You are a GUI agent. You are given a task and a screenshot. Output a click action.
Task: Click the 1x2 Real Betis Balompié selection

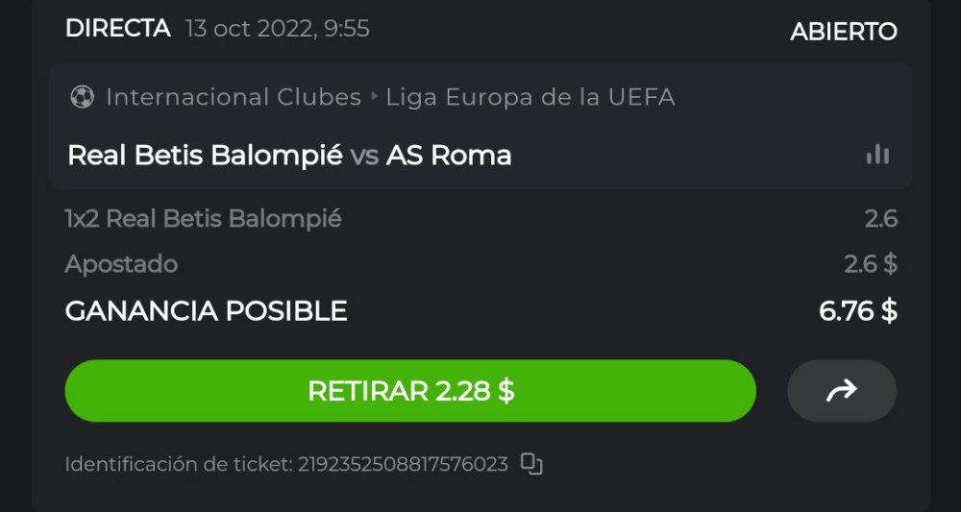click(203, 219)
